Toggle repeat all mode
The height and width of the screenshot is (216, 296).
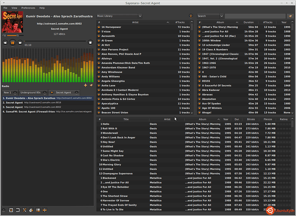coord(18,210)
